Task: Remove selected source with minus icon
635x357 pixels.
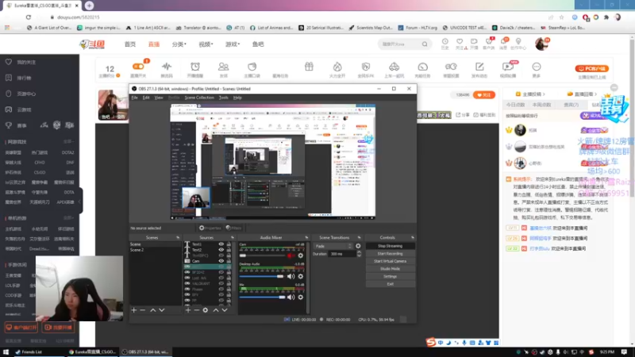Action: tap(196, 310)
